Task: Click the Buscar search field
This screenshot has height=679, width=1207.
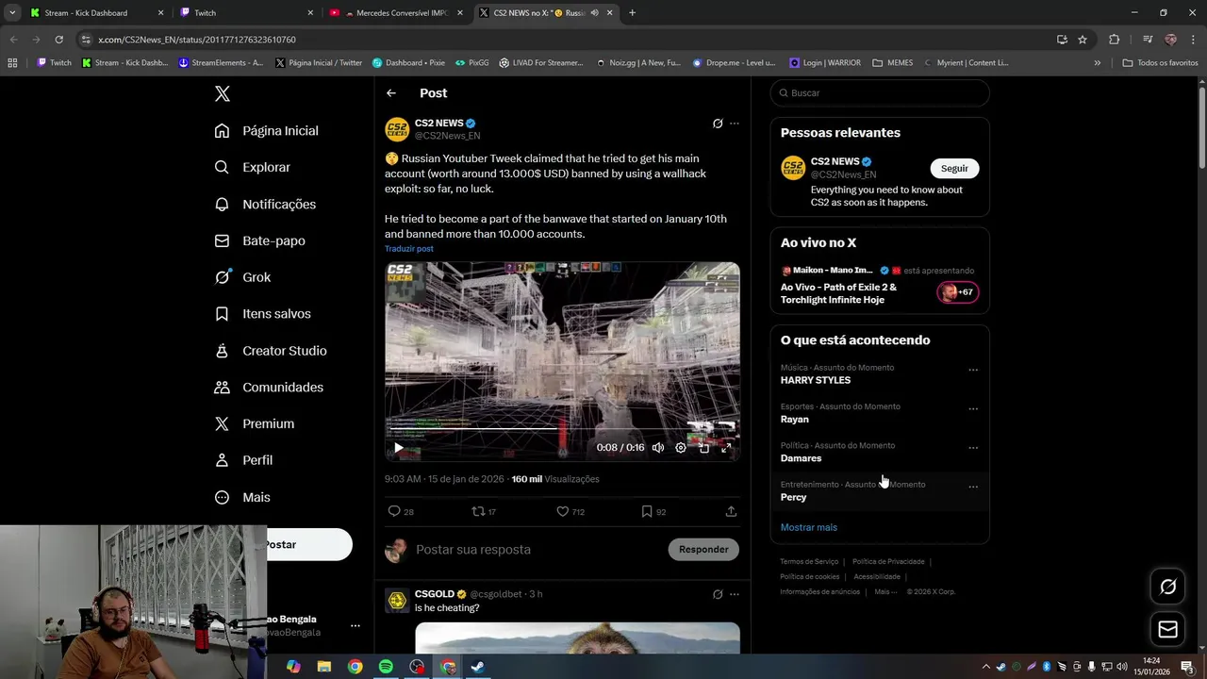Action: (x=880, y=93)
